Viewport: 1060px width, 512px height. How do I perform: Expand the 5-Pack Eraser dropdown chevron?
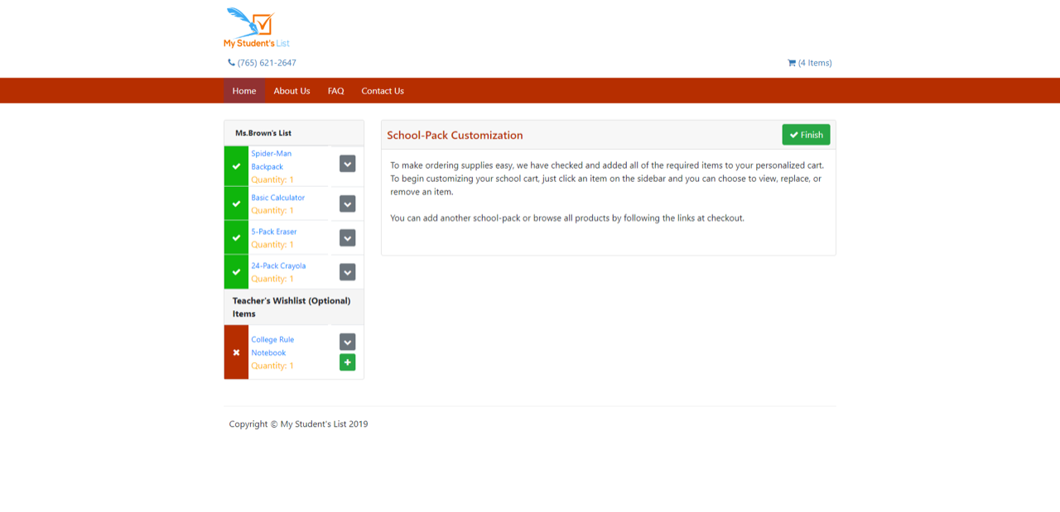pyautogui.click(x=348, y=238)
